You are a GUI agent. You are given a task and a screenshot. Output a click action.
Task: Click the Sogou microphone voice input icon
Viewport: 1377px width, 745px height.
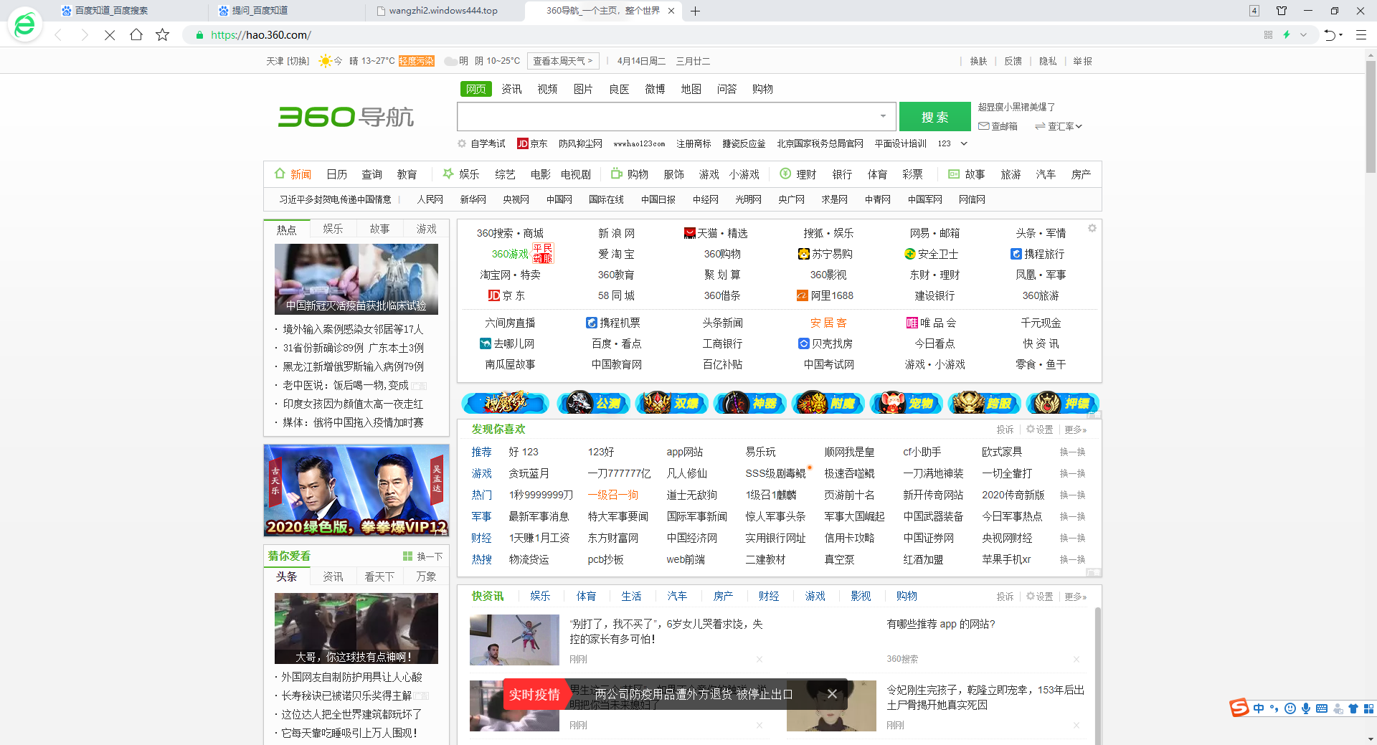(x=1306, y=708)
